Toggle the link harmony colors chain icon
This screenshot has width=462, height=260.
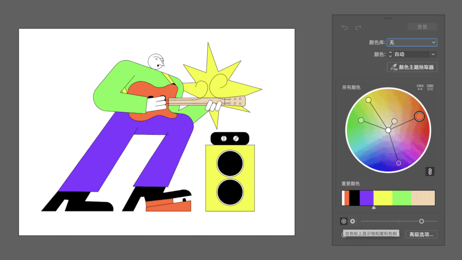[430, 171]
